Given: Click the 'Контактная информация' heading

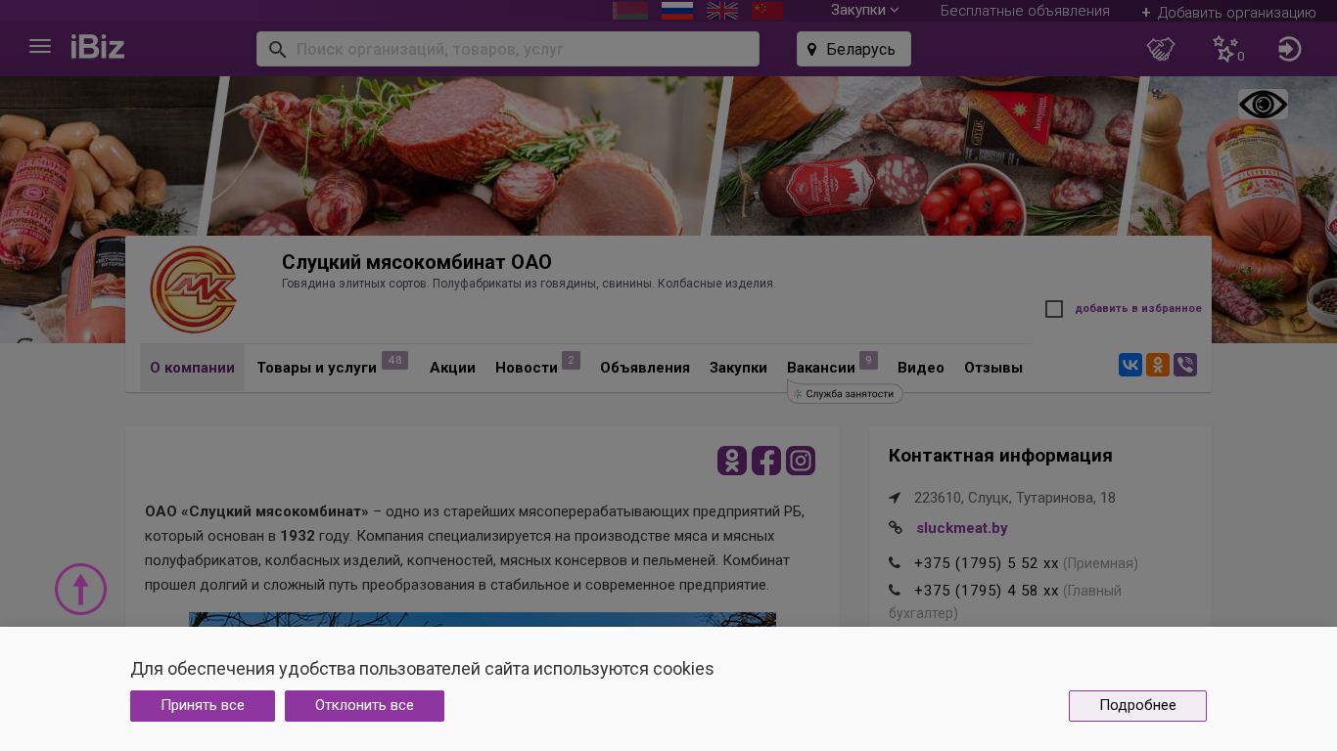Looking at the screenshot, I should 1000,455.
